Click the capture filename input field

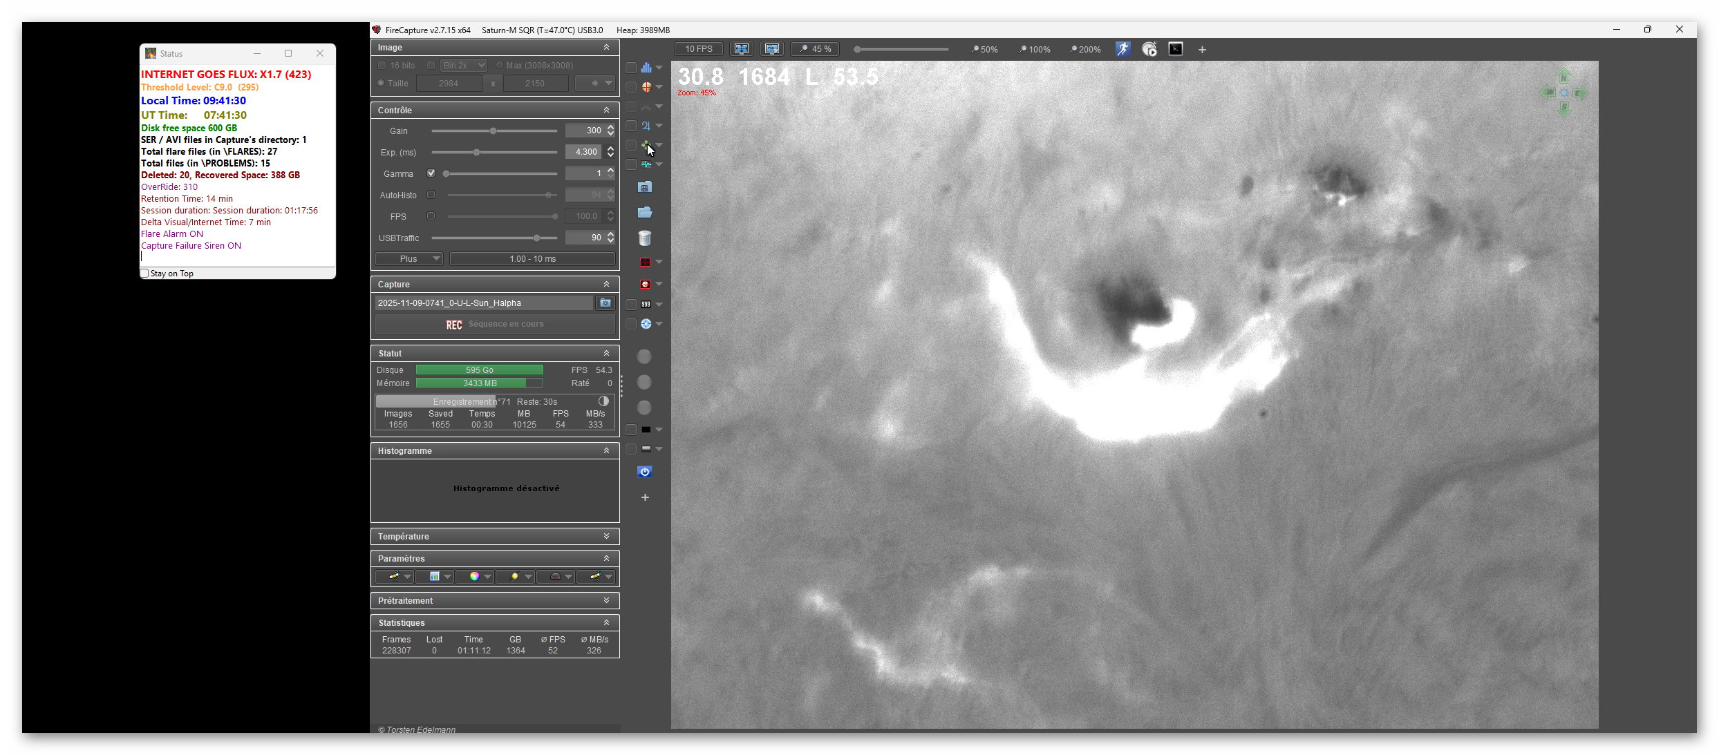[484, 303]
